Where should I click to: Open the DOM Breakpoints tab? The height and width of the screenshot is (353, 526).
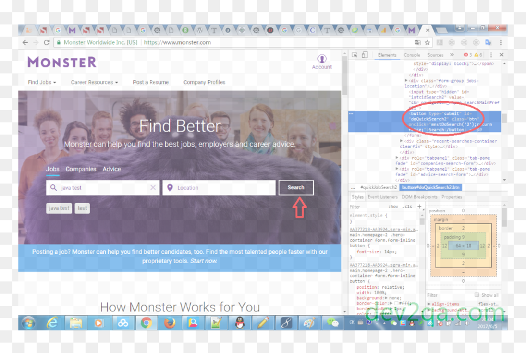point(420,197)
